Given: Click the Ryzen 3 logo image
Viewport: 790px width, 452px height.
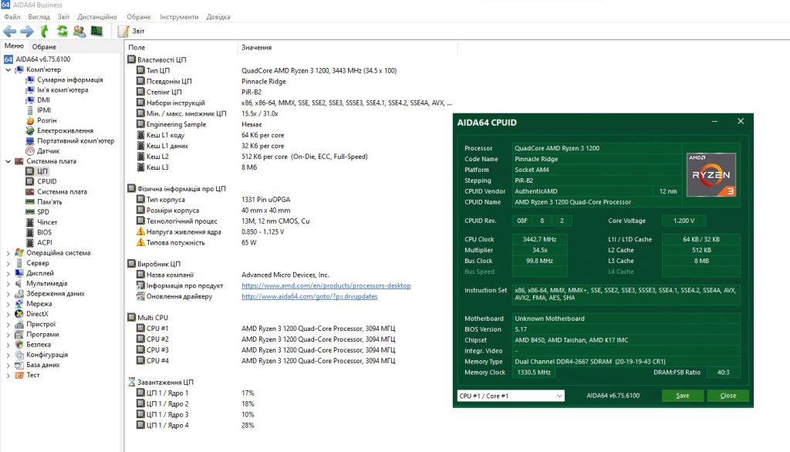Looking at the screenshot, I should pos(711,175).
